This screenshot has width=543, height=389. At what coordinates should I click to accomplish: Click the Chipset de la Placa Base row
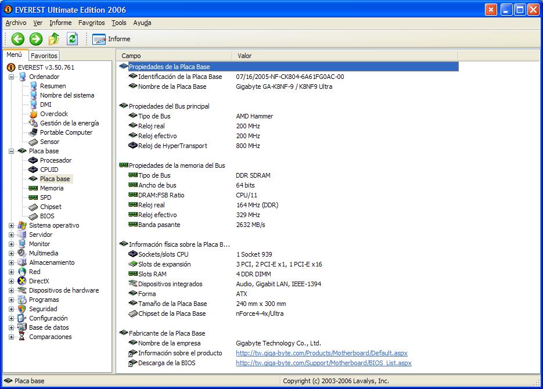tap(289, 314)
